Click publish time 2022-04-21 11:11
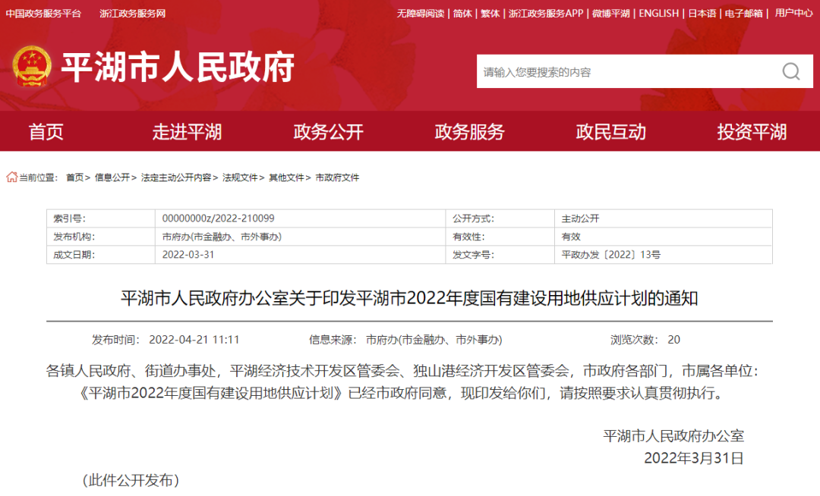This screenshot has width=820, height=496. [x=194, y=340]
